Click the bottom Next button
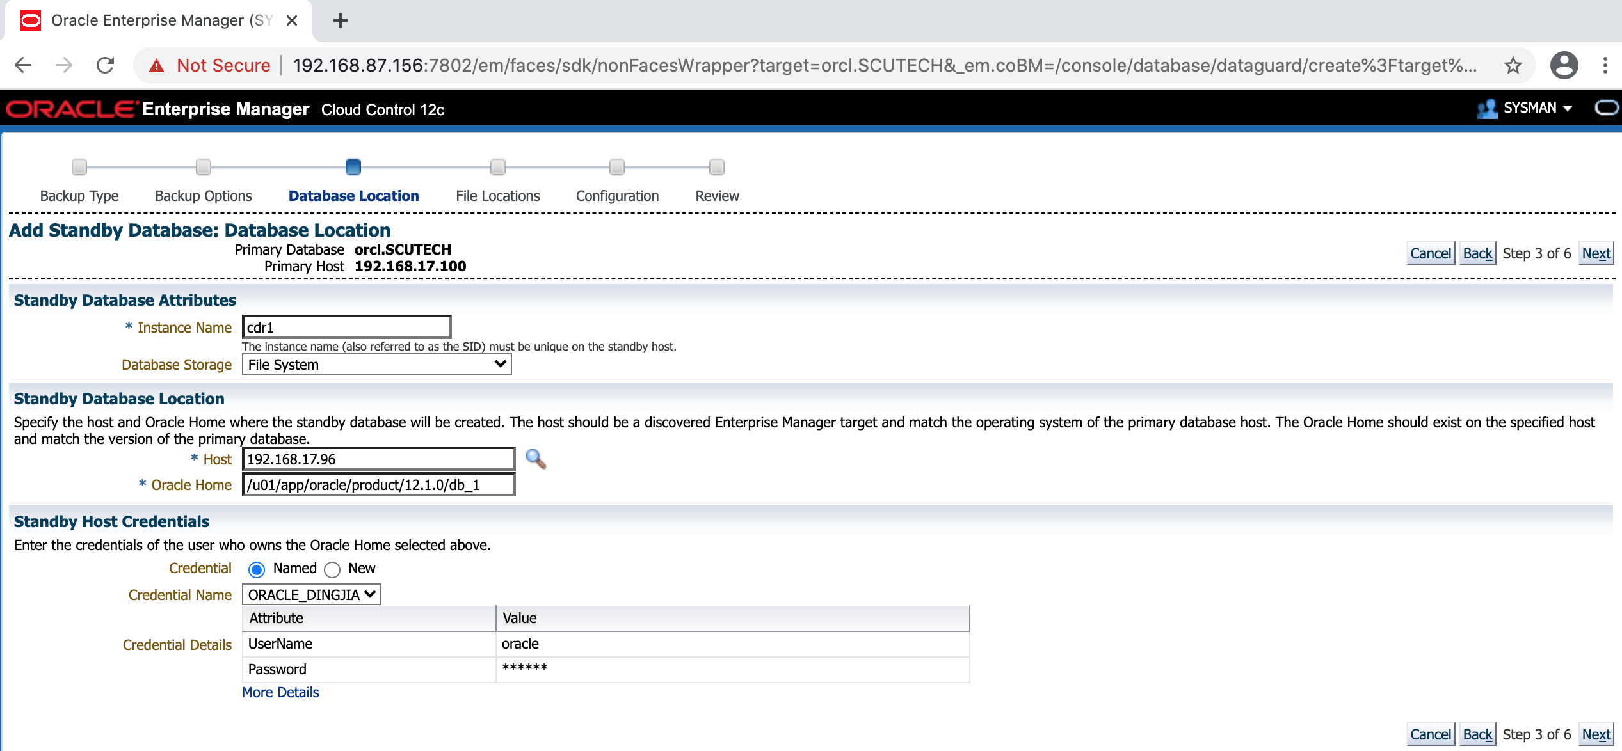 coord(1596,734)
